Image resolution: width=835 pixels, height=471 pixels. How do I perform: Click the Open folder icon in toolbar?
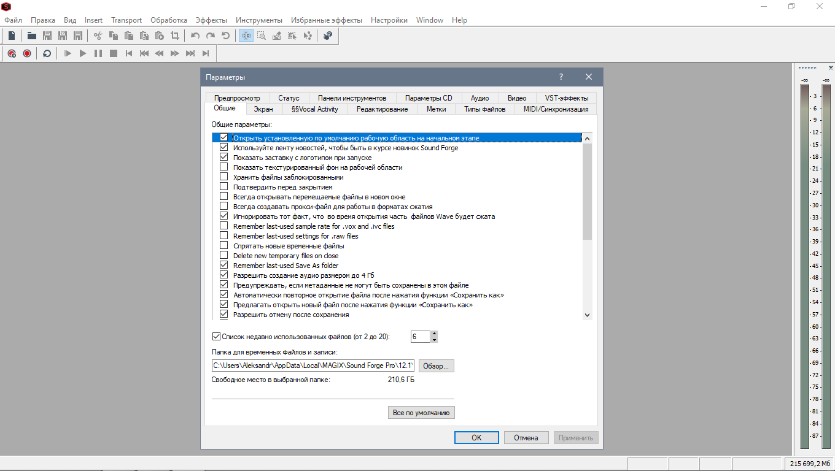(x=32, y=36)
